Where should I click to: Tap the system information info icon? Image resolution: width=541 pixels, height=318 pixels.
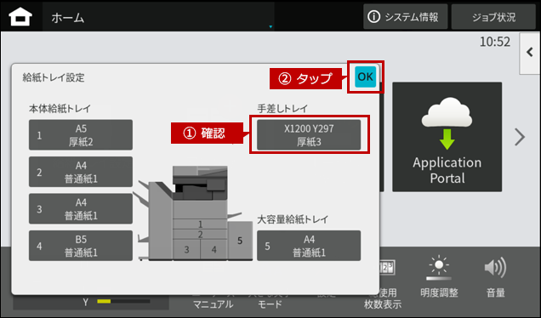click(x=373, y=16)
